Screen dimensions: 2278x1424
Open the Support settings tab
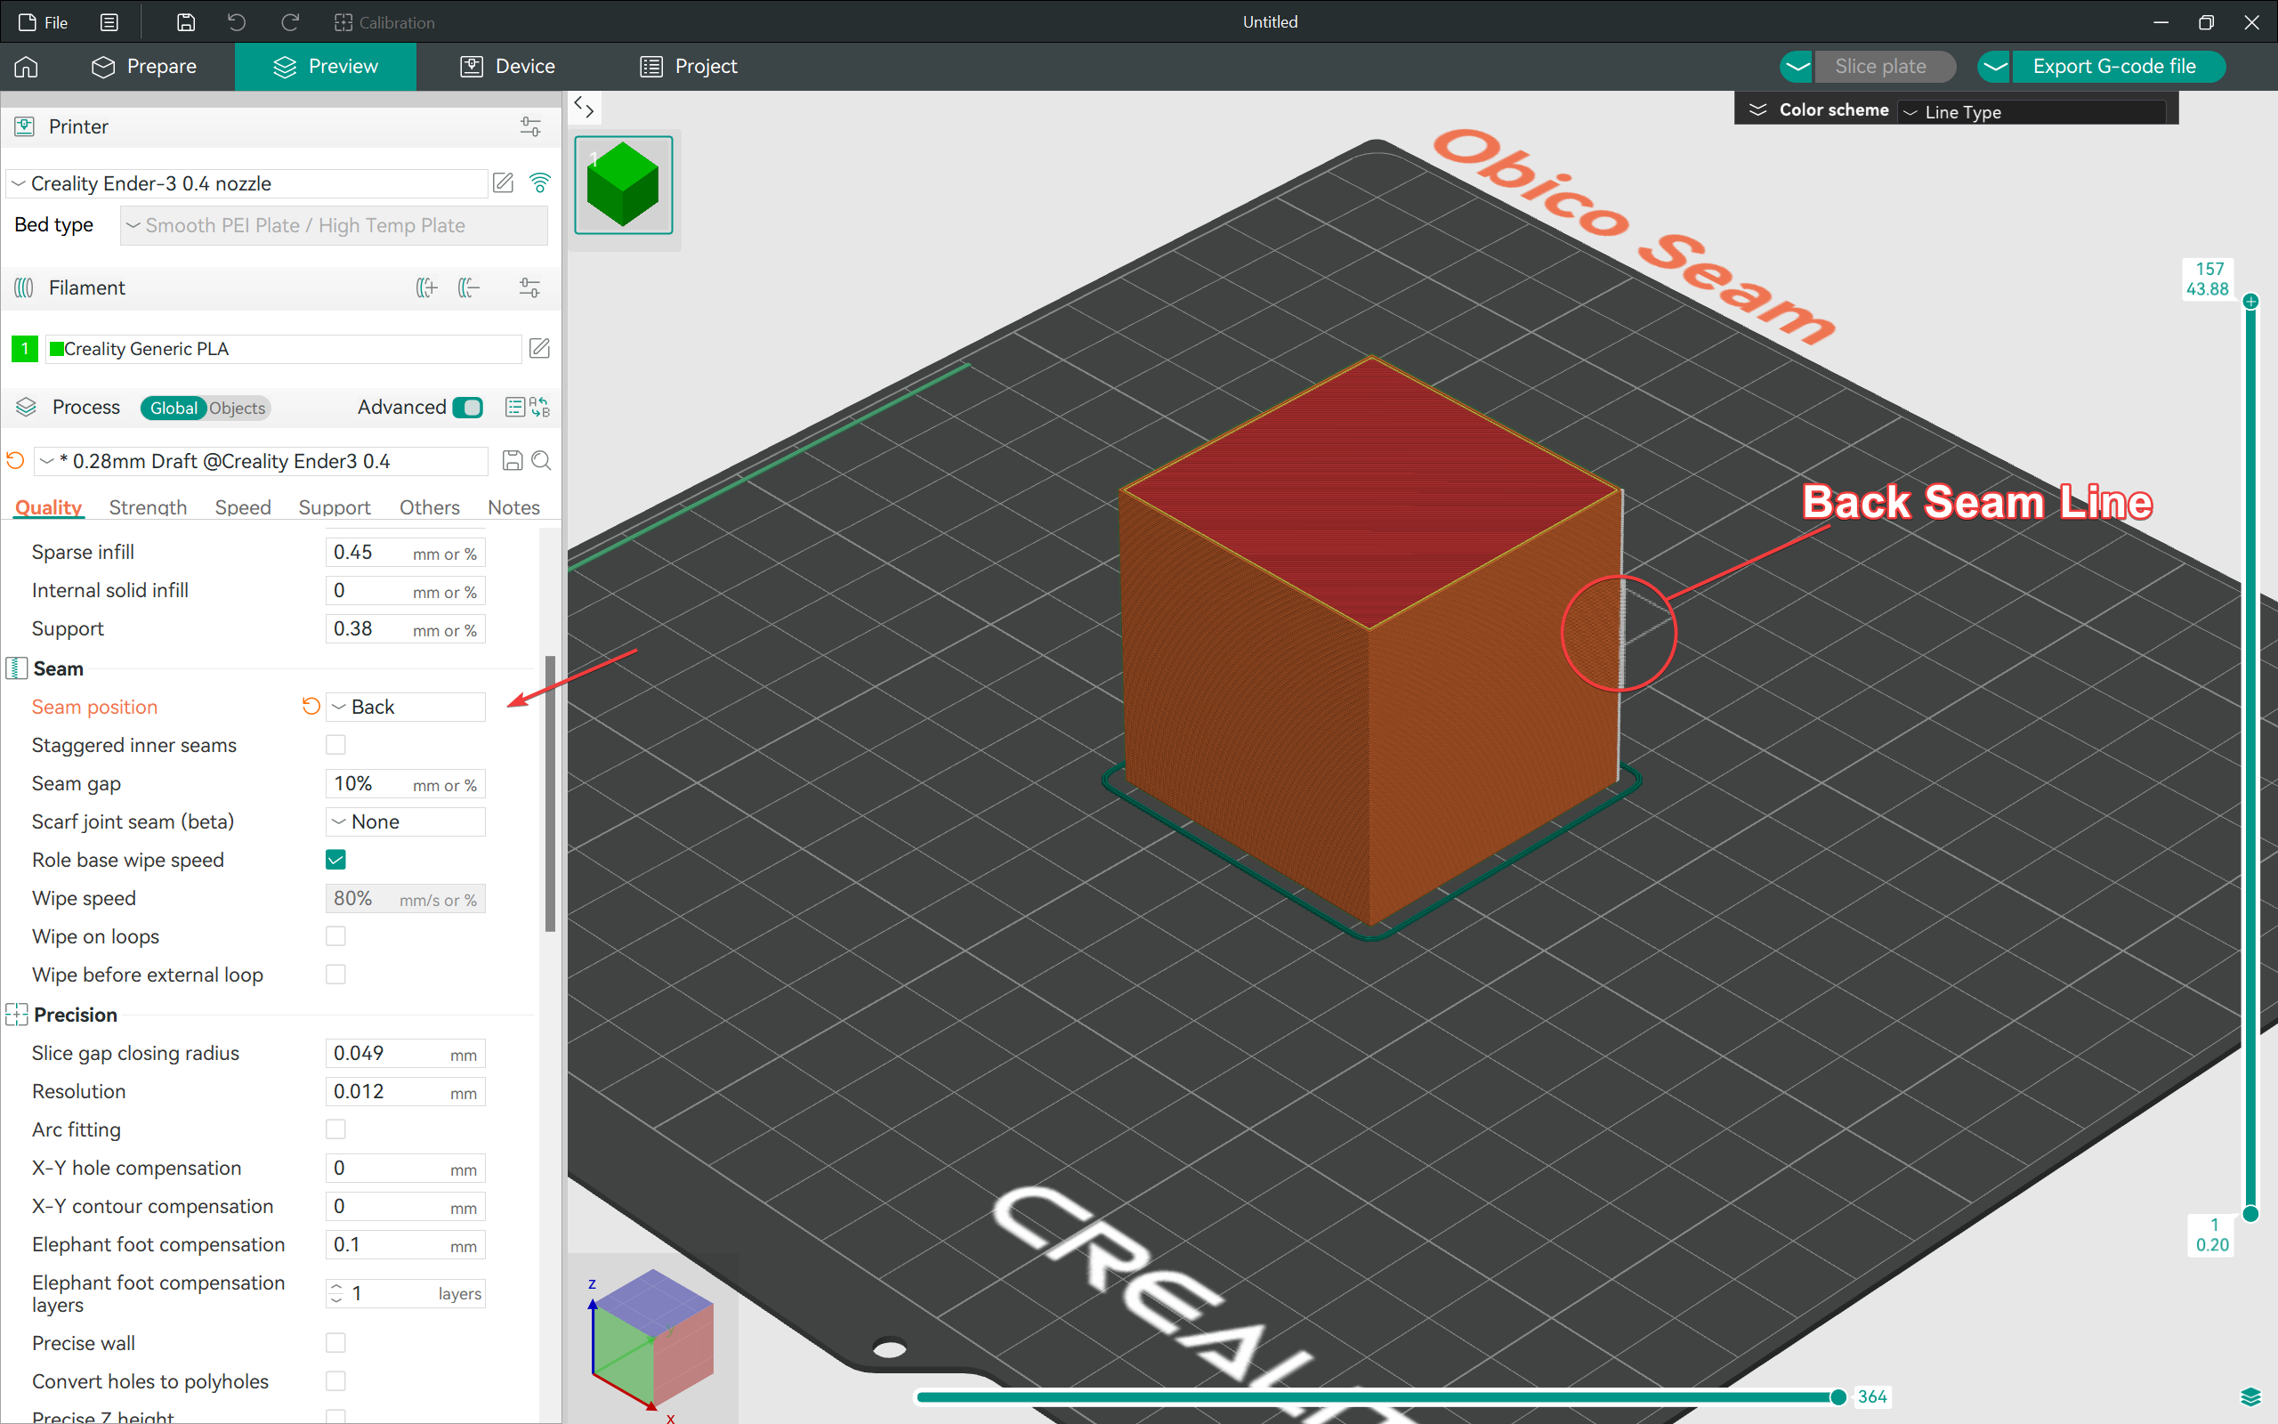[335, 507]
